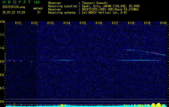The height and width of the screenshot is (107, 169).
Task: Select location text Ogaki, Gifu, JAPAN
Action: pos(96,6)
